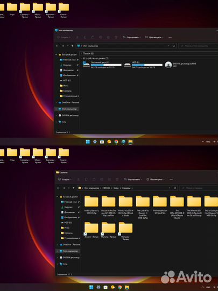This screenshot has width=218, height=291.
Task: Open Фильмы - Ярлык shortcut folder
Action: [x=125, y=231]
